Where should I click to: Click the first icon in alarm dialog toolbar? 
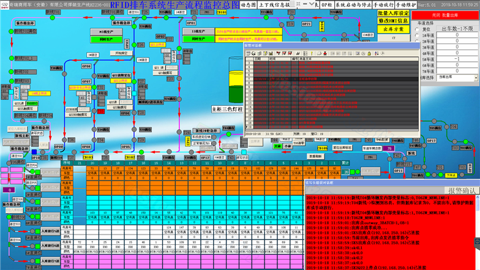[249, 53]
